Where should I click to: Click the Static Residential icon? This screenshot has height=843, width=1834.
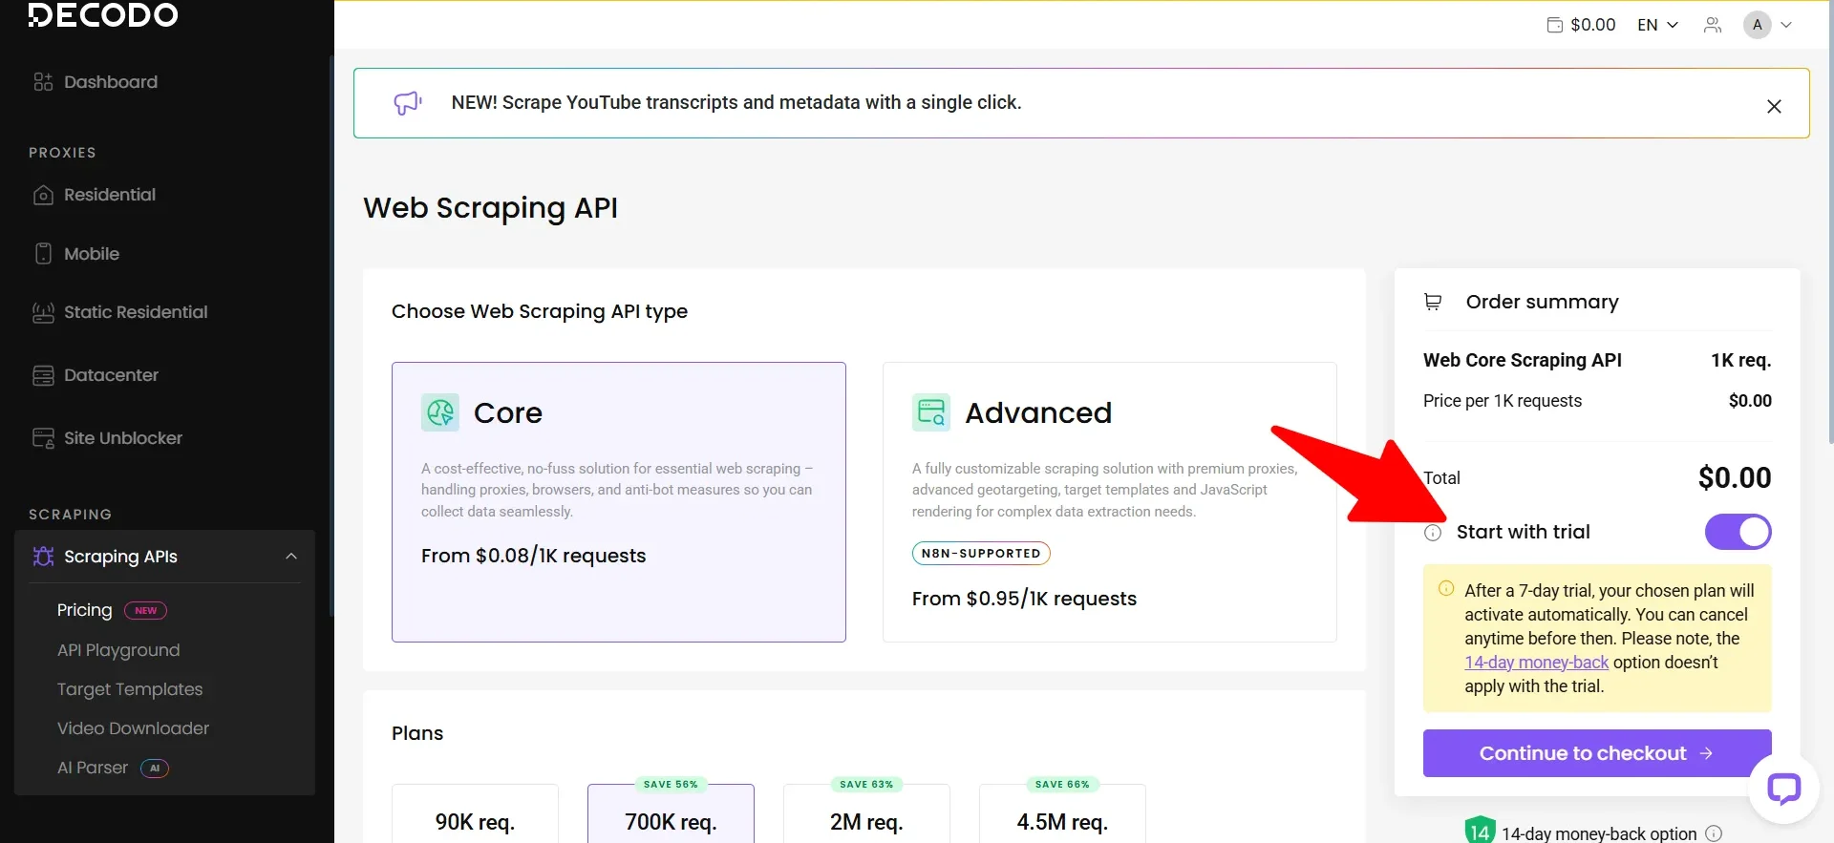coord(43,312)
